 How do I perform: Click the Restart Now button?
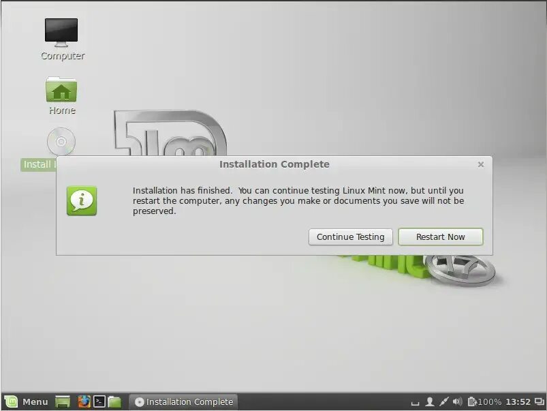tap(441, 237)
